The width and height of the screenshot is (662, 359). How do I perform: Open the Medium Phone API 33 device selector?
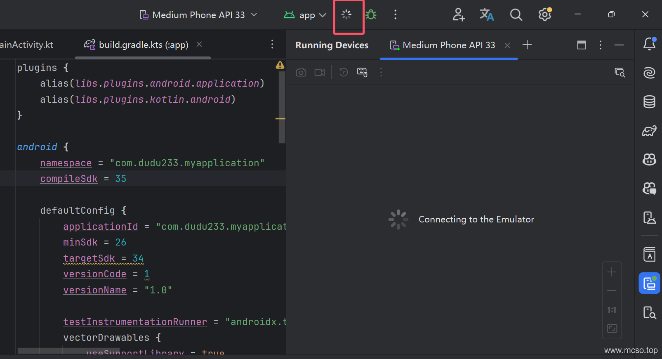(198, 15)
